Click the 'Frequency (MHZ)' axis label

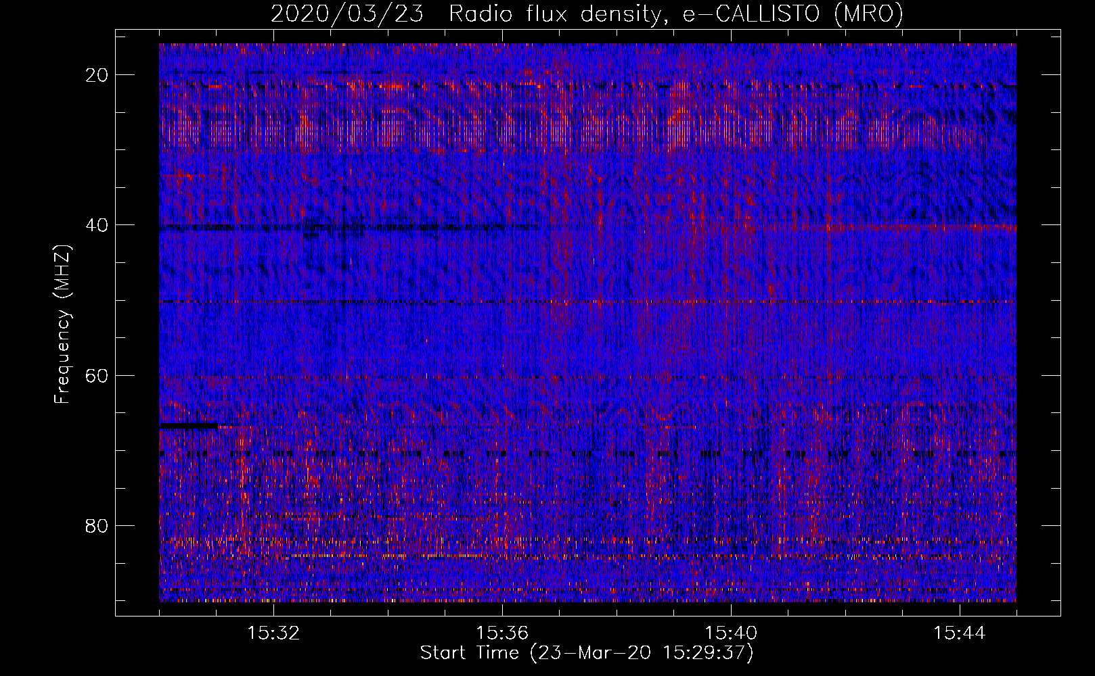(62, 324)
